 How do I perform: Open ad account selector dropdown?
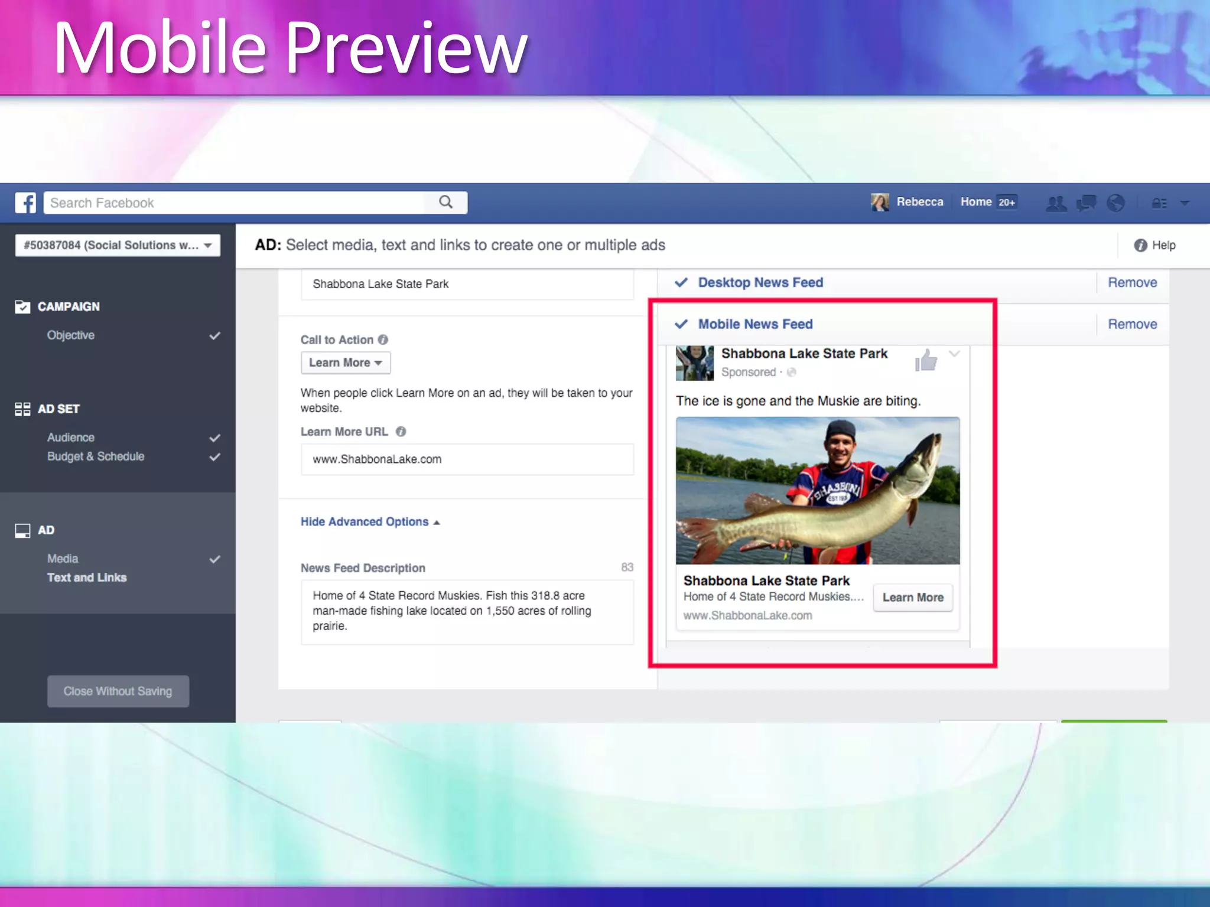pyautogui.click(x=118, y=245)
